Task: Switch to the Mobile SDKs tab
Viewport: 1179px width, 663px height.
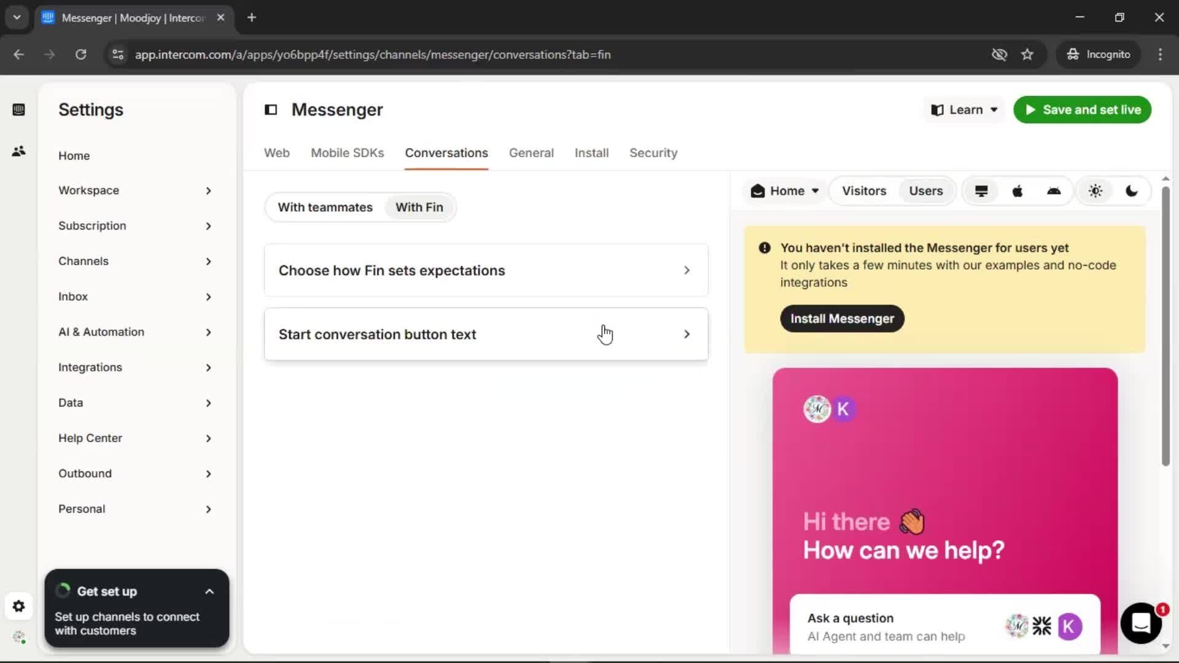Action: tap(348, 153)
